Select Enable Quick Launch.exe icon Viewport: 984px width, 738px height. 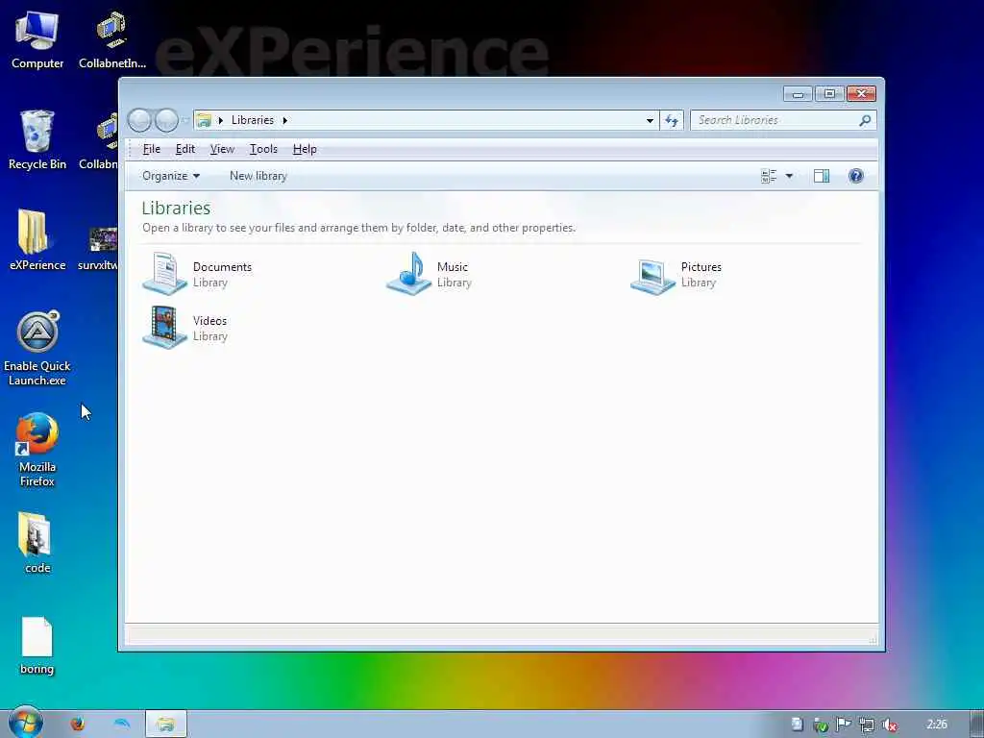[37, 349]
